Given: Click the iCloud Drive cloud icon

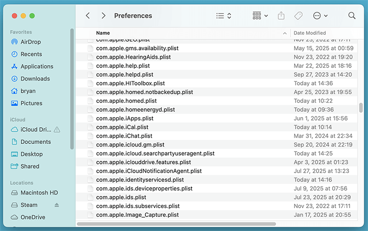Looking at the screenshot, I should click(14, 130).
